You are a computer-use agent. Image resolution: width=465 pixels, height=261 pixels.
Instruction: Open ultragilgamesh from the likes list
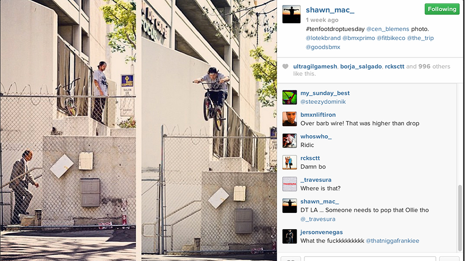point(315,66)
